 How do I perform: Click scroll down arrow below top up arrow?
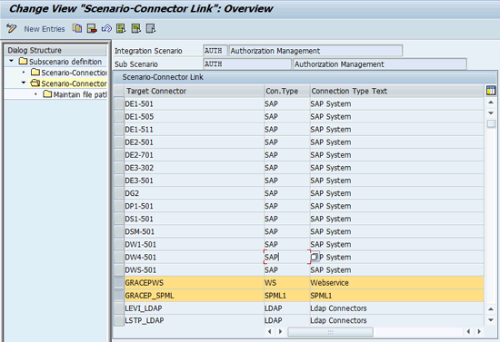tap(491, 112)
